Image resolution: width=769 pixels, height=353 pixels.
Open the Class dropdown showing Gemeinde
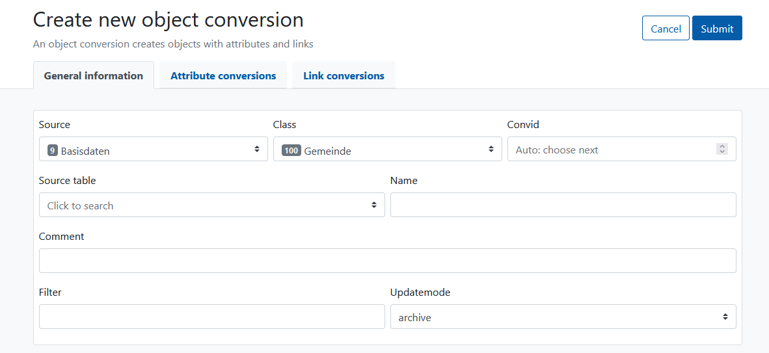(x=388, y=149)
